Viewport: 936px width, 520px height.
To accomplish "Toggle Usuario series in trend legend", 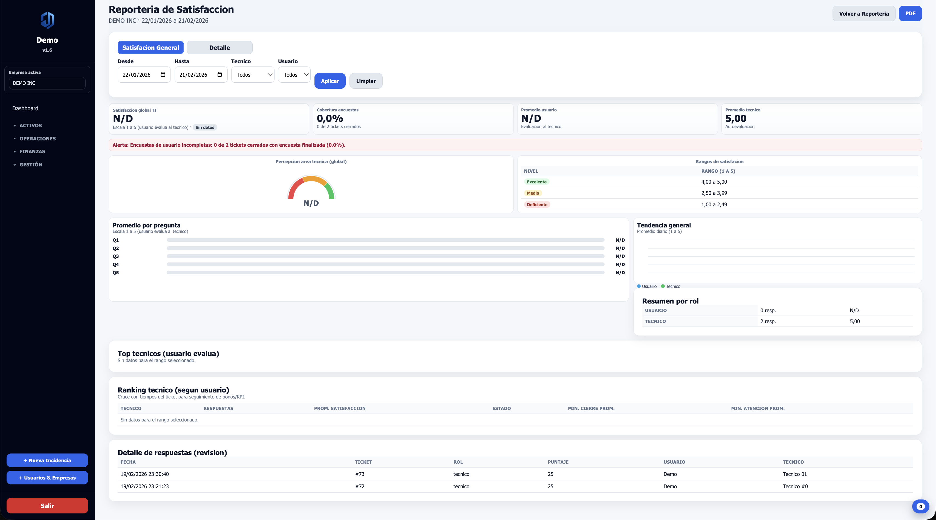I will [647, 286].
